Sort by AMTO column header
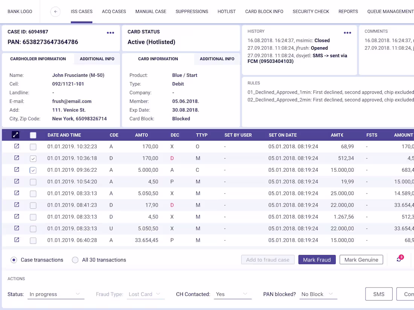The width and height of the screenshot is (414, 310). point(142,135)
